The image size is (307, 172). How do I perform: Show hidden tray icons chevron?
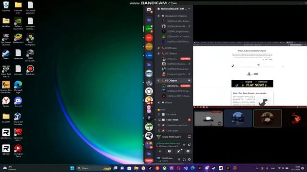click(257, 168)
